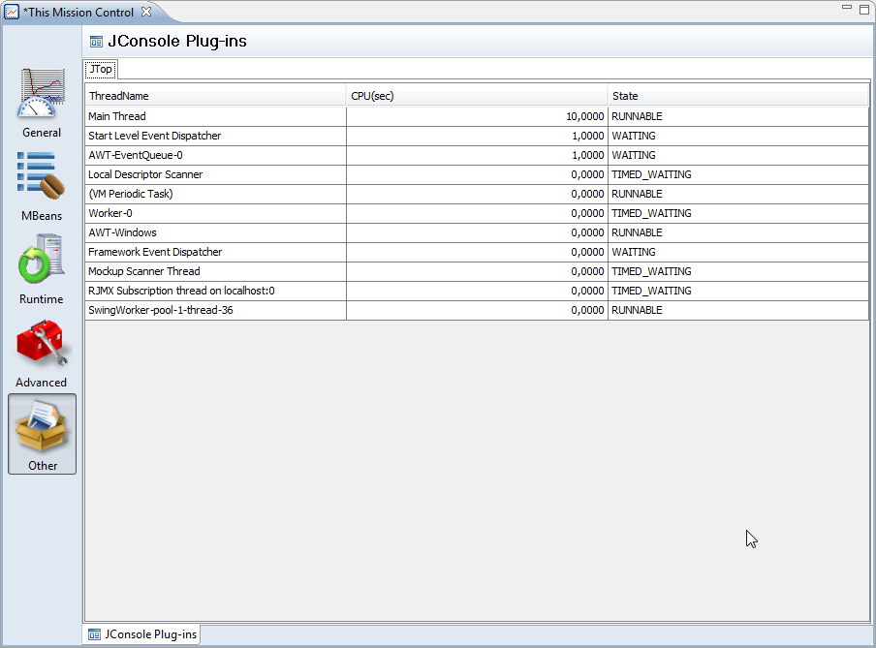
Task: Select SwingWorker-pool-1-thread-36 row
Action: pyautogui.click(x=477, y=310)
